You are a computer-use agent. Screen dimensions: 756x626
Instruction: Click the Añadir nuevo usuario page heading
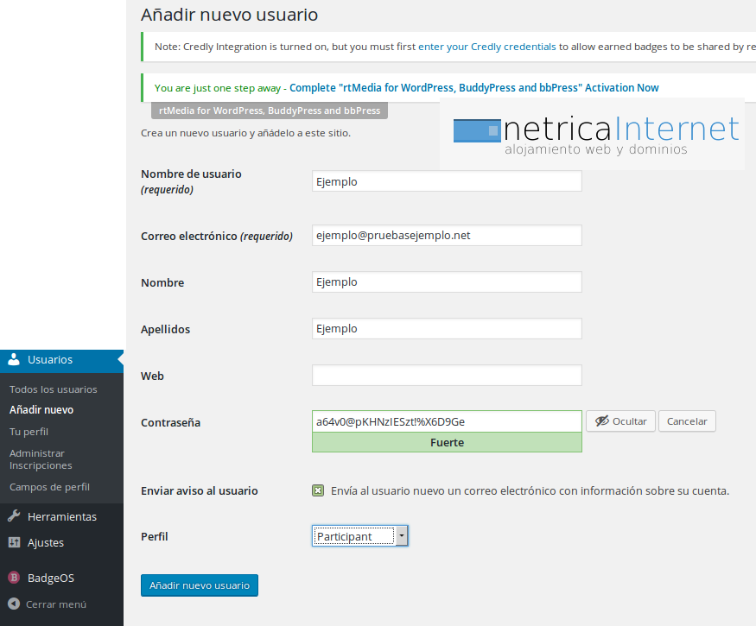click(230, 15)
